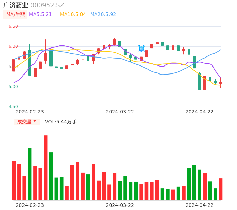Image resolution: width=237 pixels, height=210 pixels.
Task: Click the large green candlestick near 2024-04-22
Action: 199,81
